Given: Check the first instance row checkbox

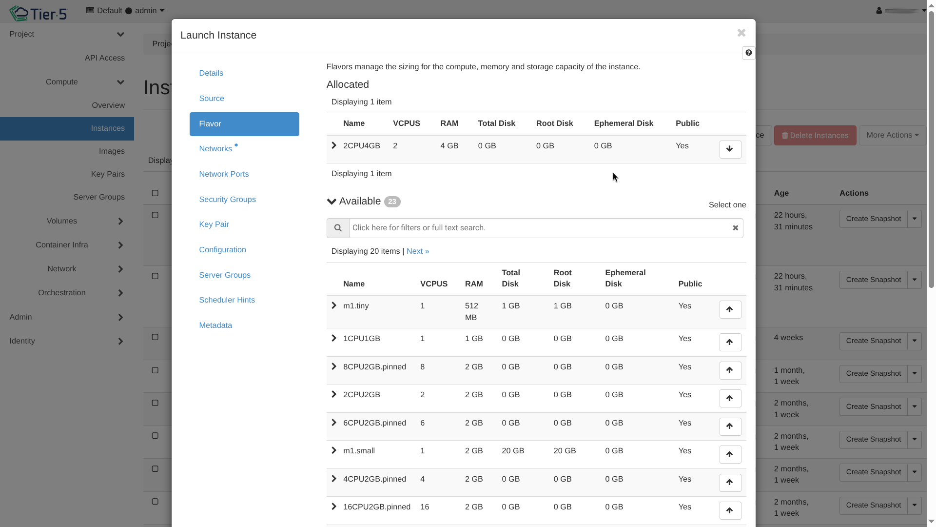Looking at the screenshot, I should pos(155,215).
